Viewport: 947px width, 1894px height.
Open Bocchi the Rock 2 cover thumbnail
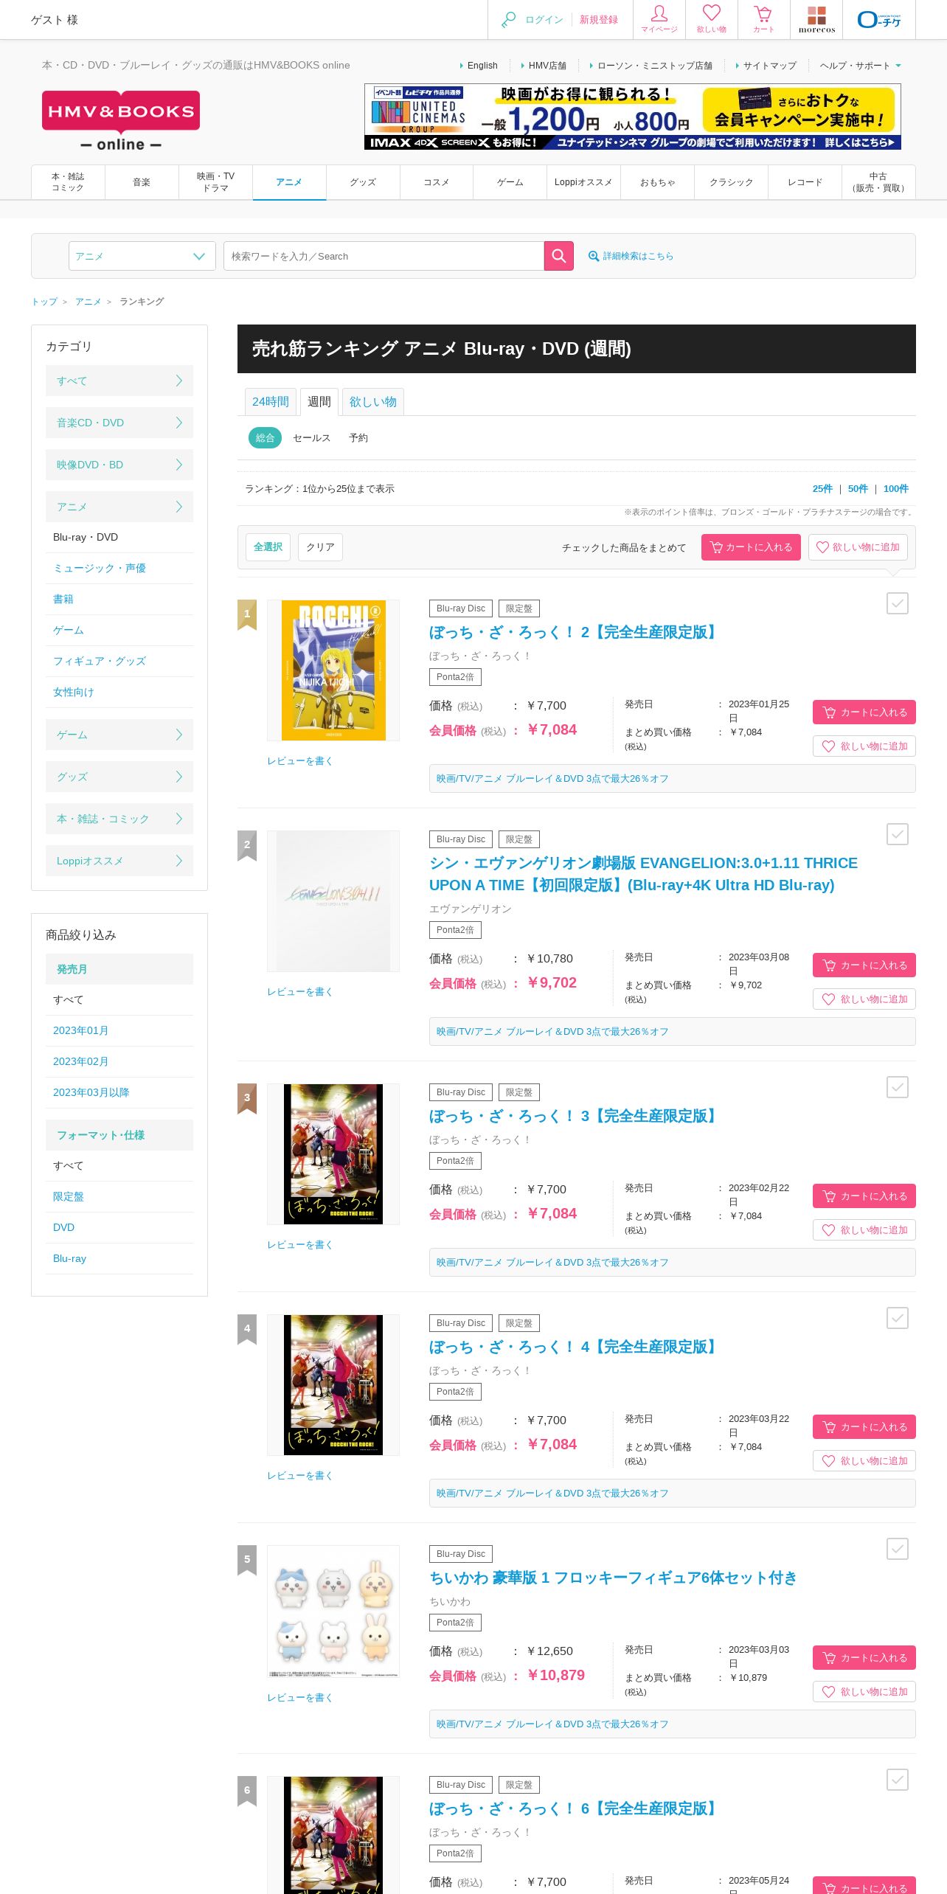coord(333,670)
